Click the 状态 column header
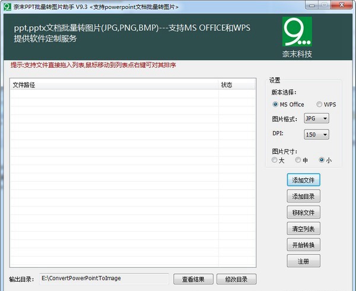Screen dimensions: 356x291 237,85
